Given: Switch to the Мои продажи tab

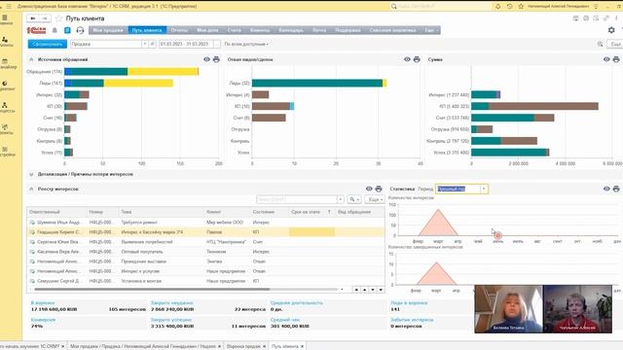Looking at the screenshot, I should [x=108, y=30].
